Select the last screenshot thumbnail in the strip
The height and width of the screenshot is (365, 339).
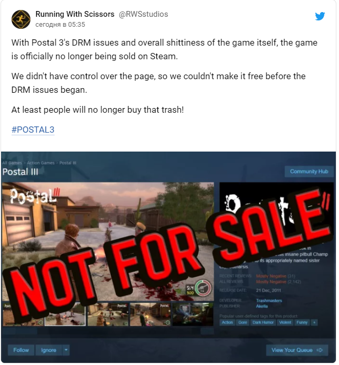click(193, 315)
